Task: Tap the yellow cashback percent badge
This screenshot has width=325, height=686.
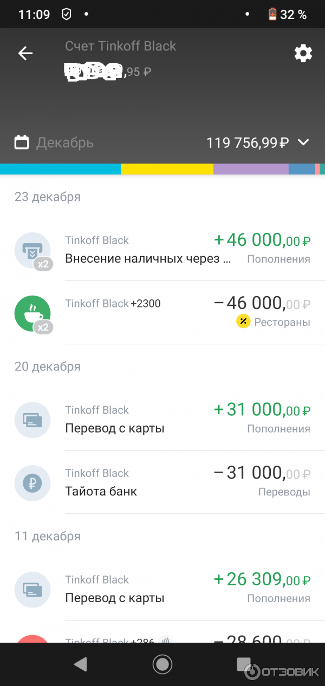Action: click(x=243, y=322)
